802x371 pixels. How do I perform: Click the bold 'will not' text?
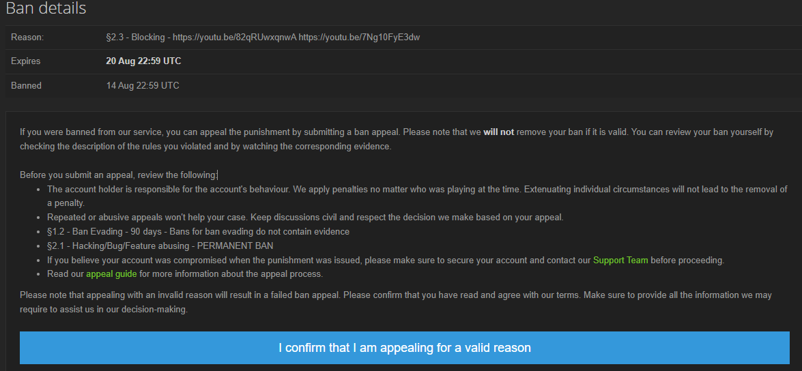click(499, 132)
